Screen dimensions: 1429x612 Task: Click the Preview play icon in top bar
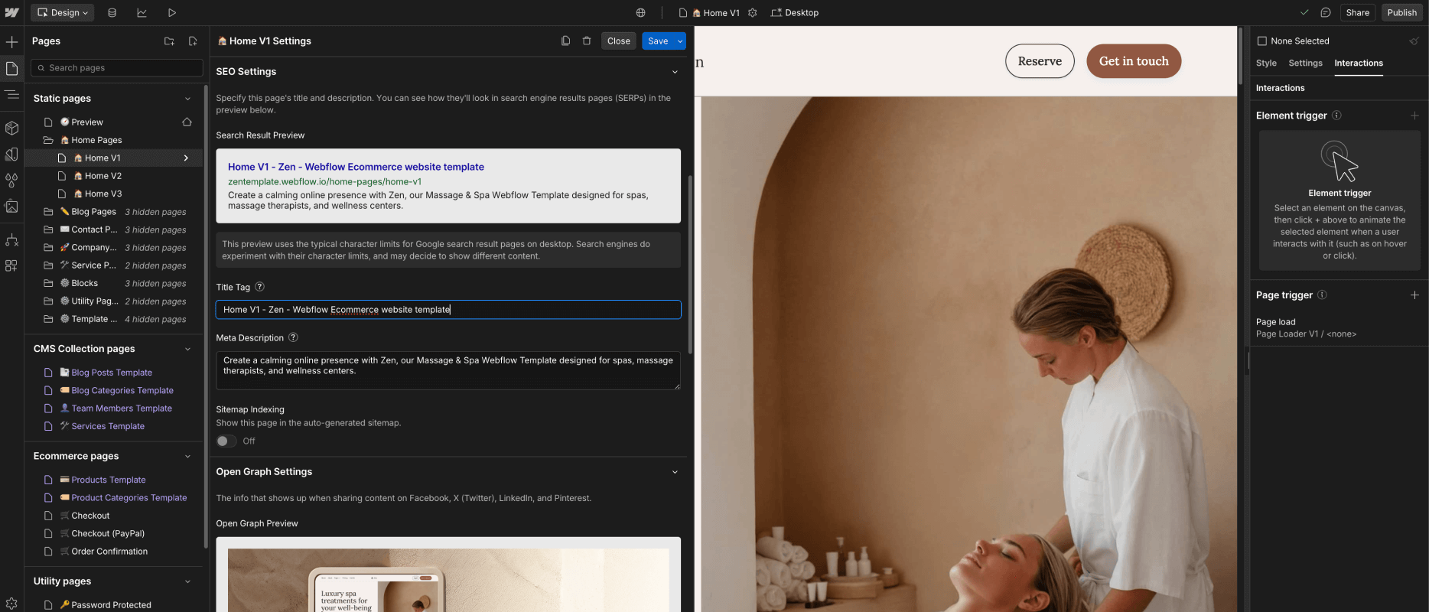coord(171,12)
